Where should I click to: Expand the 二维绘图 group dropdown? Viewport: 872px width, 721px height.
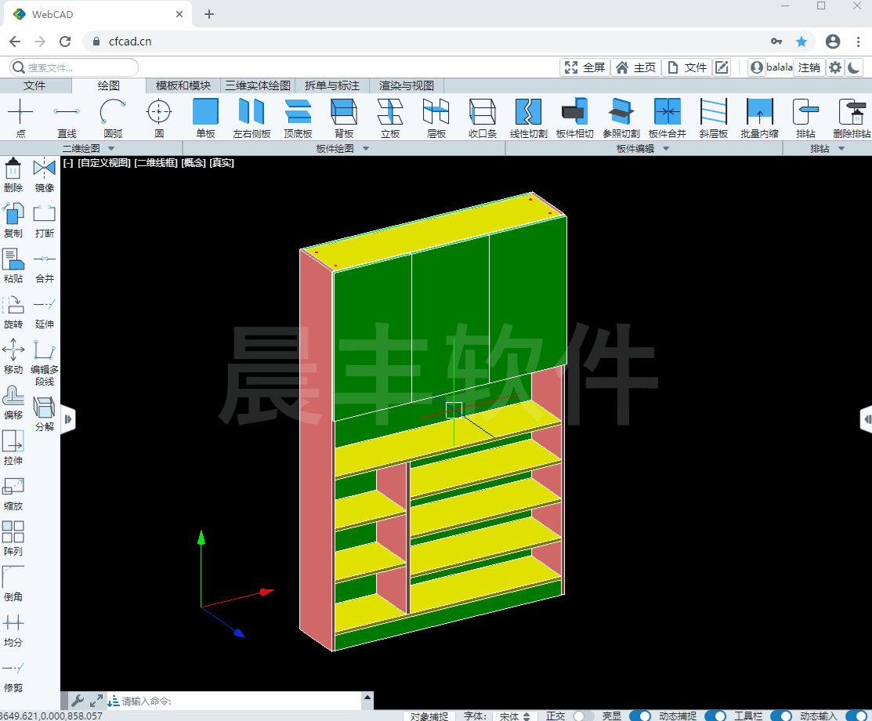tap(110, 148)
